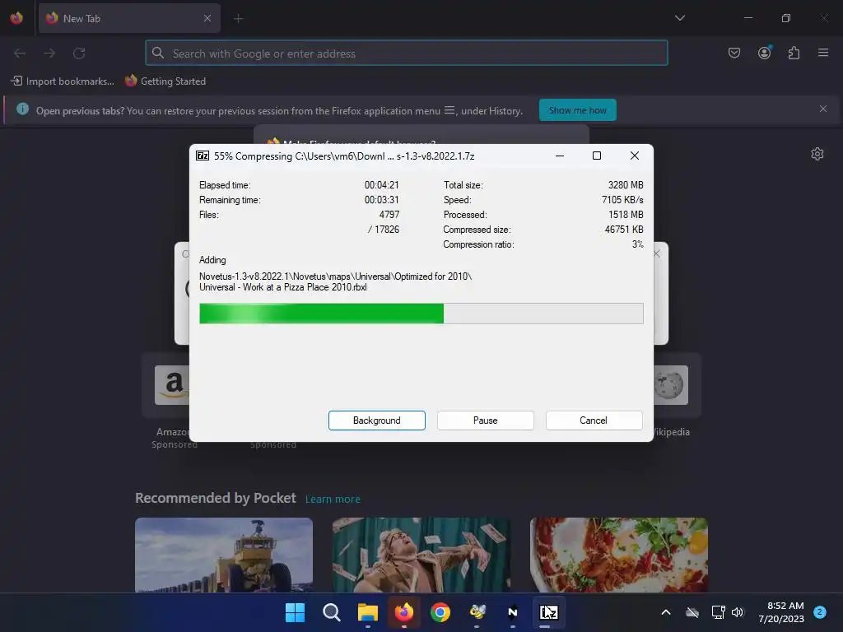Viewport: 843px width, 632px height.
Task: Open Save to Pocket icon in Firefox toolbar
Action: (x=734, y=53)
